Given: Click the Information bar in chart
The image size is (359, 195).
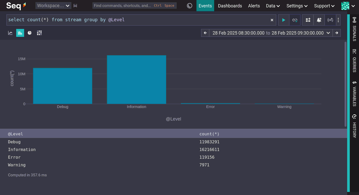Looking at the screenshot, I should [x=137, y=80].
